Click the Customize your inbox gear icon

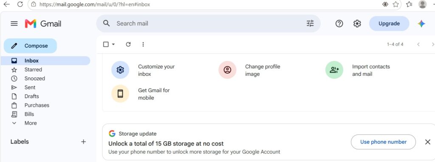tap(120, 70)
